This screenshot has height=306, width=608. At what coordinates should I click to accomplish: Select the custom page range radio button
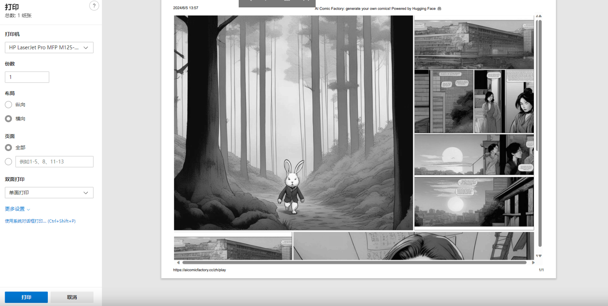coord(9,162)
